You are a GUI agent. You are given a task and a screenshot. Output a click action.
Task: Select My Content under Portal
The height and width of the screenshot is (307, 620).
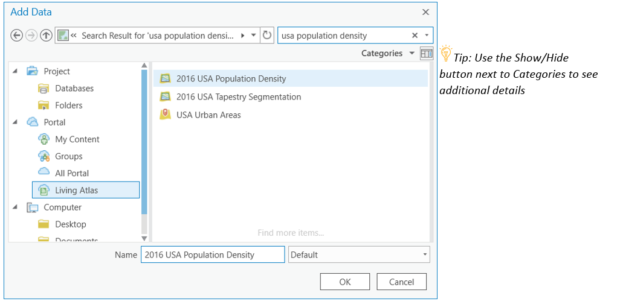pyautogui.click(x=77, y=139)
